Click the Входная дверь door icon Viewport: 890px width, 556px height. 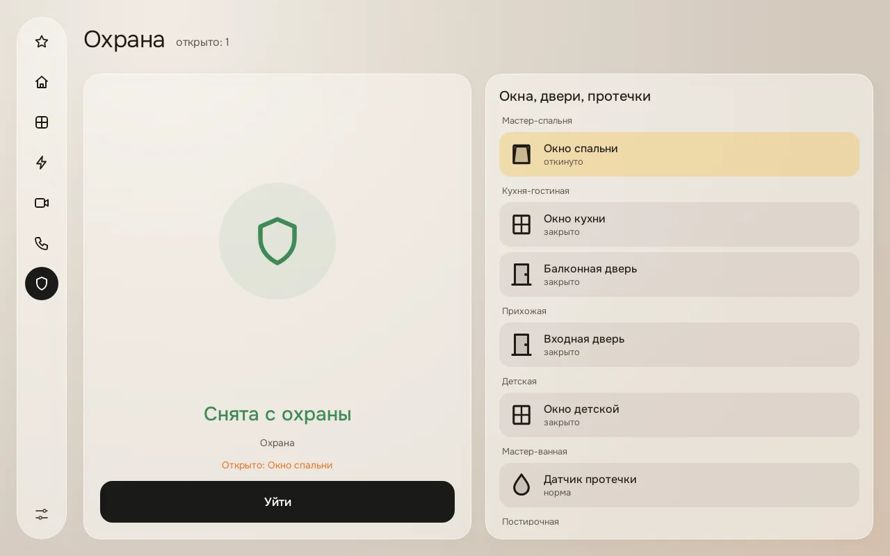click(x=521, y=345)
